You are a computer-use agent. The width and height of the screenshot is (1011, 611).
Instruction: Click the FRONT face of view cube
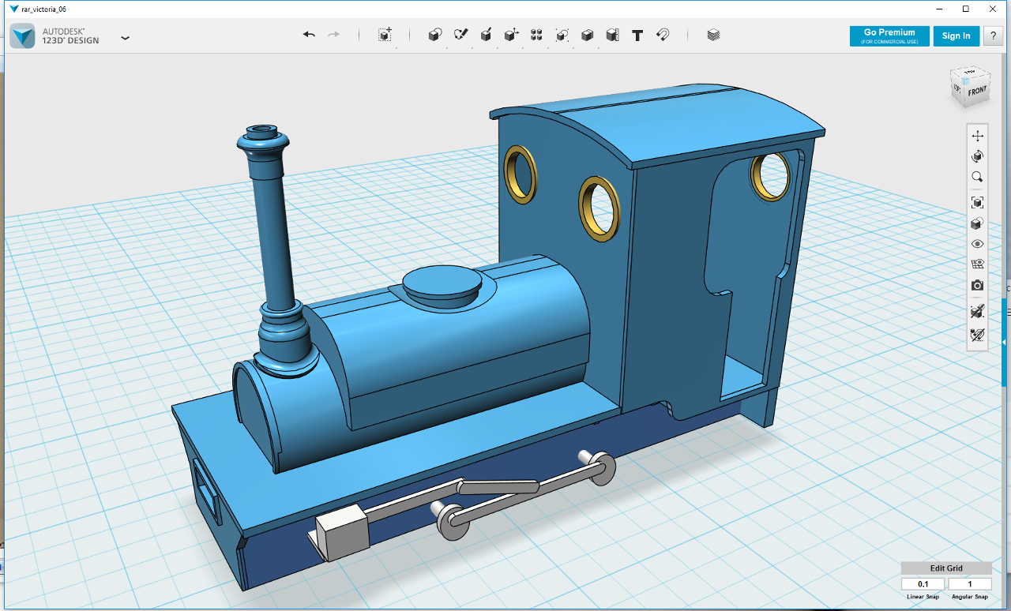[x=977, y=92]
